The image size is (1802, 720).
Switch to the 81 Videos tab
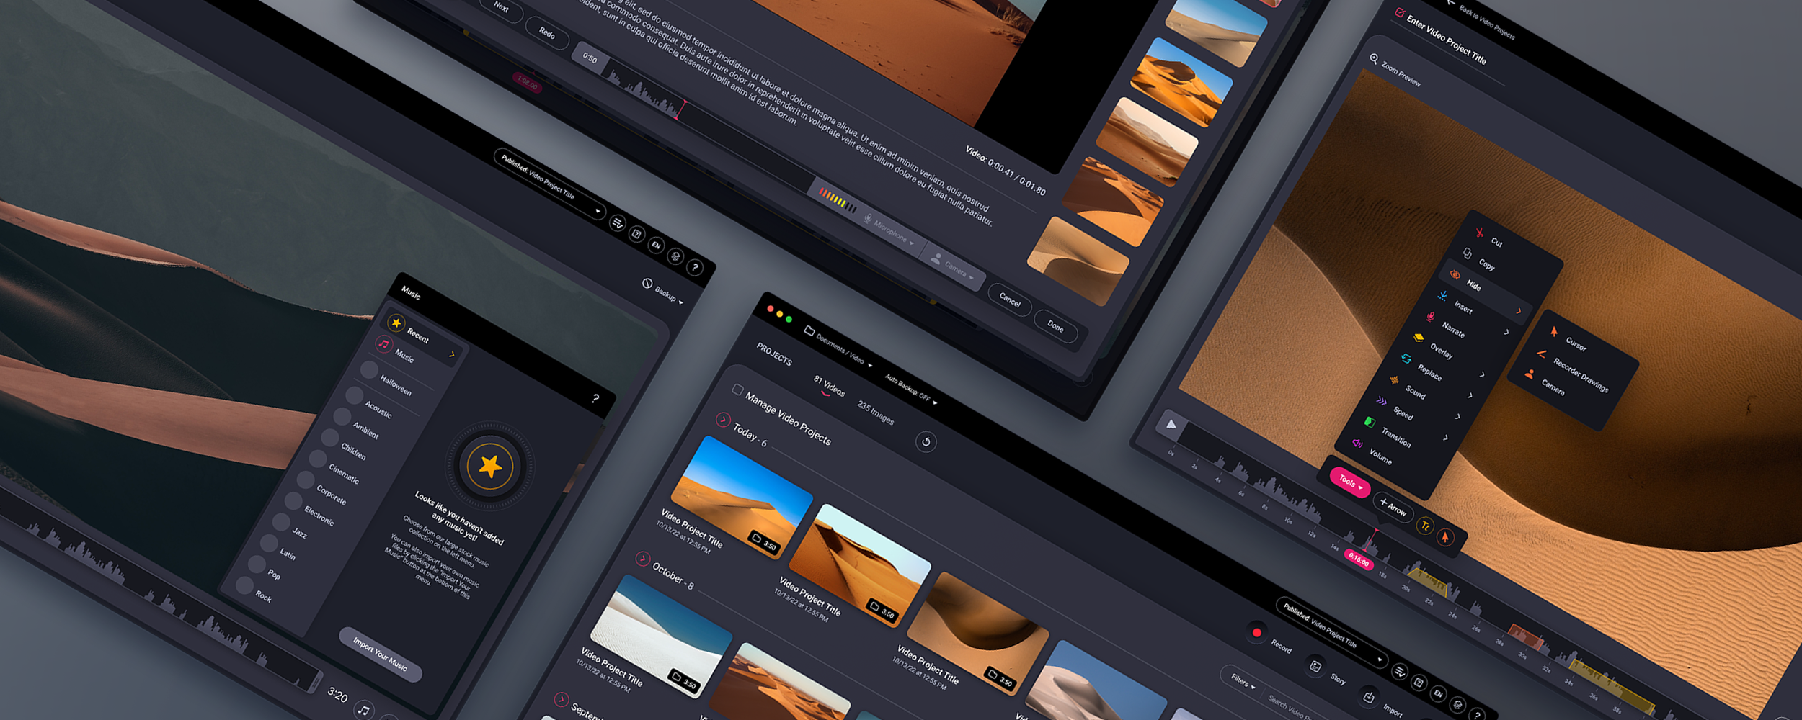(829, 386)
